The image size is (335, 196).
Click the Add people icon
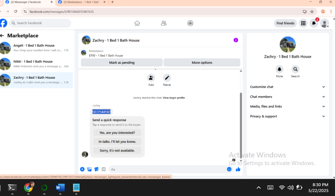point(151,78)
